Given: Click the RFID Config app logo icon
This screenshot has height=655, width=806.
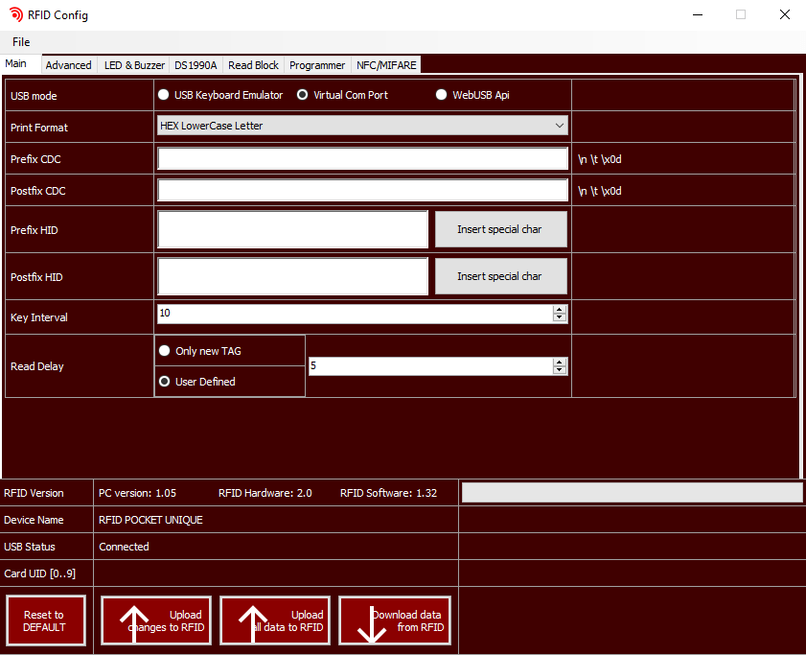Looking at the screenshot, I should 15,14.
